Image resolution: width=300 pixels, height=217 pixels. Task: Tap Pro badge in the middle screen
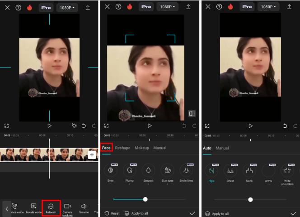pyautogui.click(x=146, y=7)
